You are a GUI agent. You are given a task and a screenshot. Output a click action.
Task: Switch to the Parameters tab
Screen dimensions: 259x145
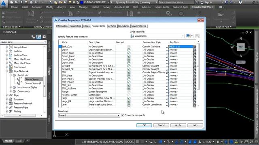[x=75, y=26]
